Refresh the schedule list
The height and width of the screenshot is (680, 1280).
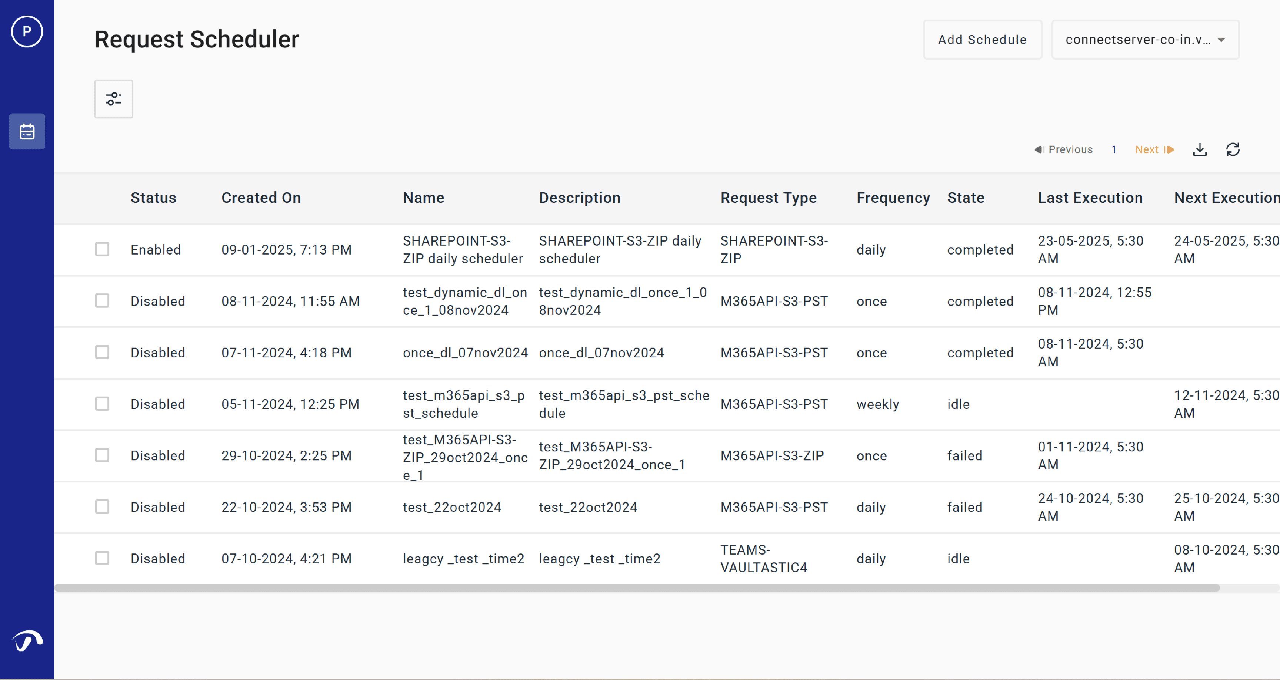coord(1233,149)
